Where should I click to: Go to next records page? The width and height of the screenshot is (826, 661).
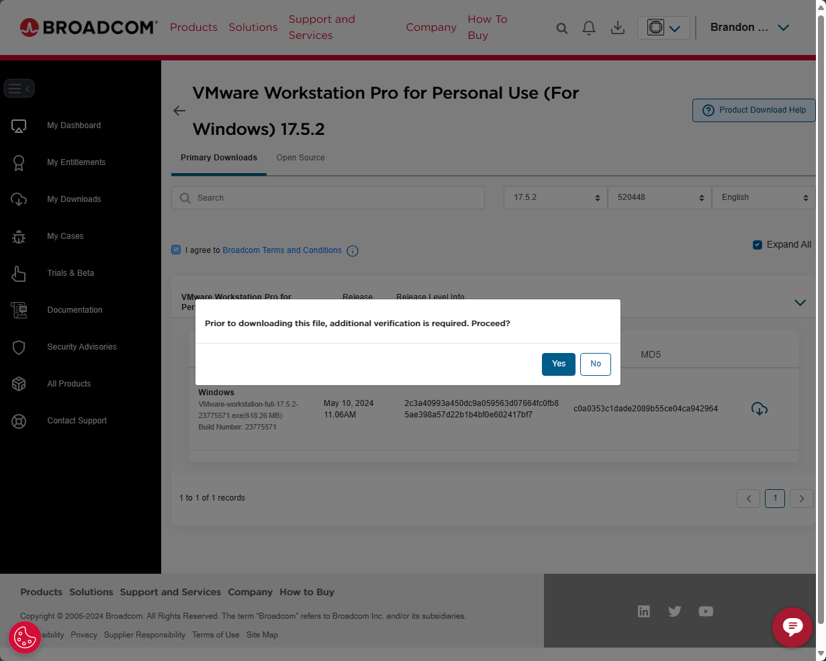[x=801, y=499]
